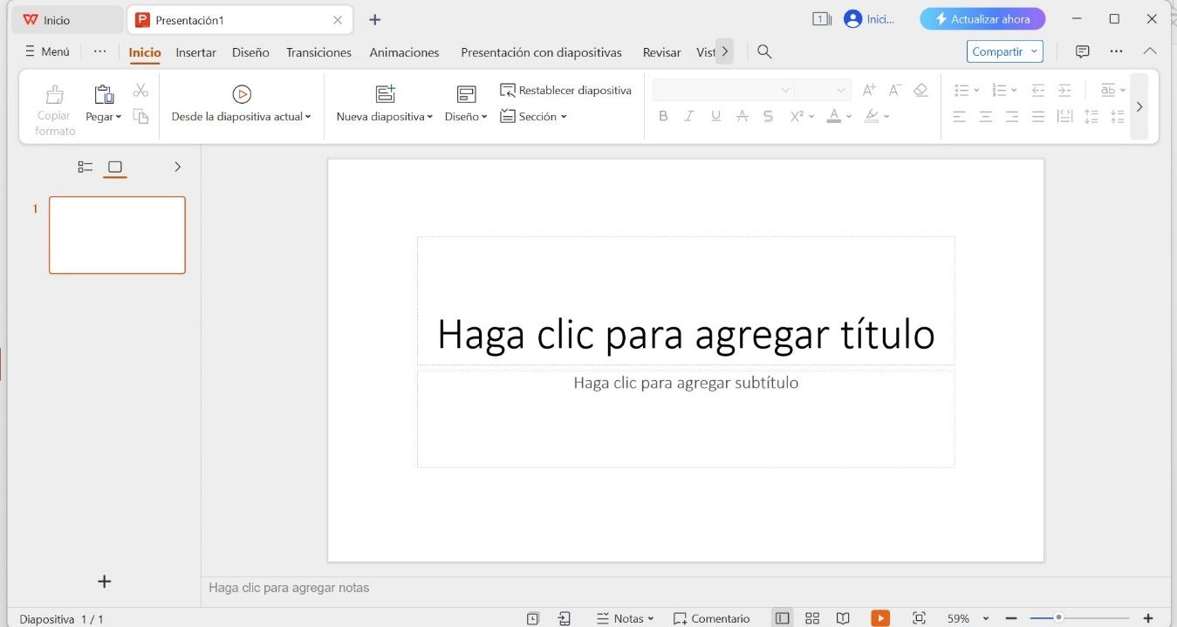Select the slide 1 thumbnail
Image resolution: width=1177 pixels, height=627 pixels.
pyautogui.click(x=117, y=235)
